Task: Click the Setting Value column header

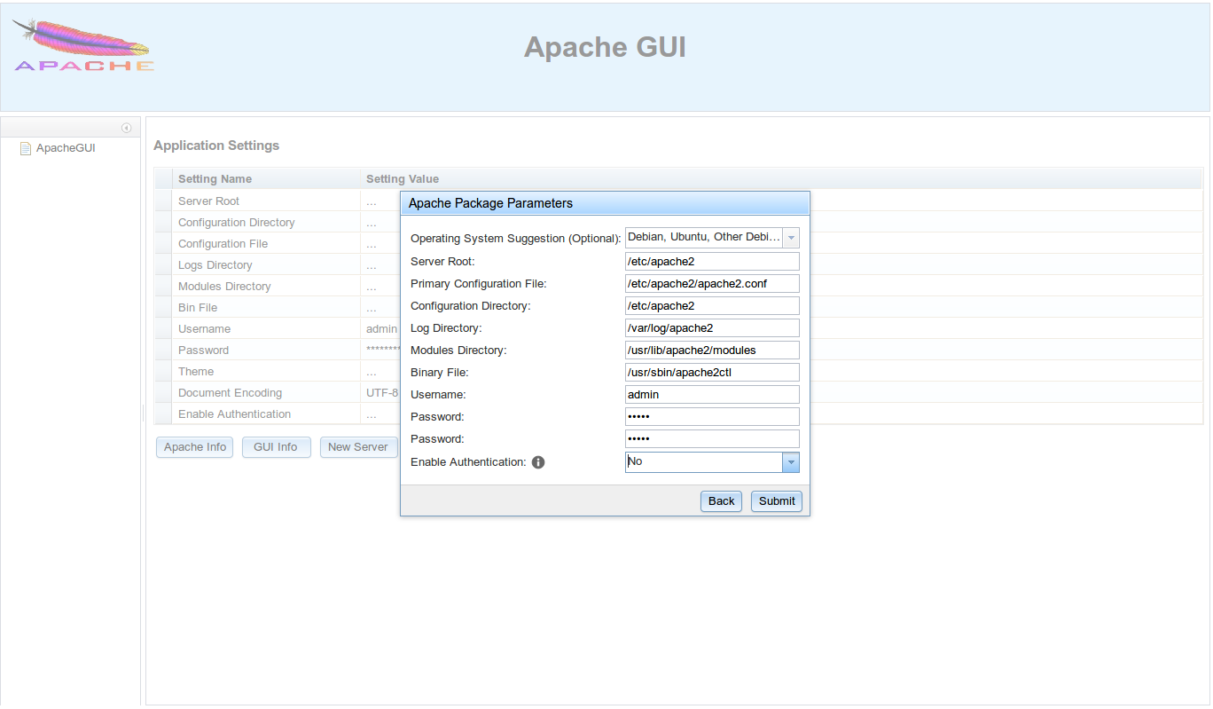Action: (x=780, y=178)
